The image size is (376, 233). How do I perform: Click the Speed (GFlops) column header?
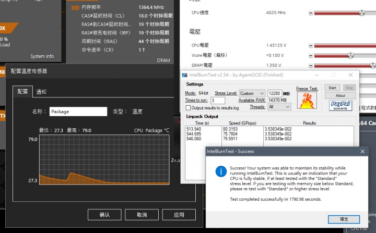[242, 123]
